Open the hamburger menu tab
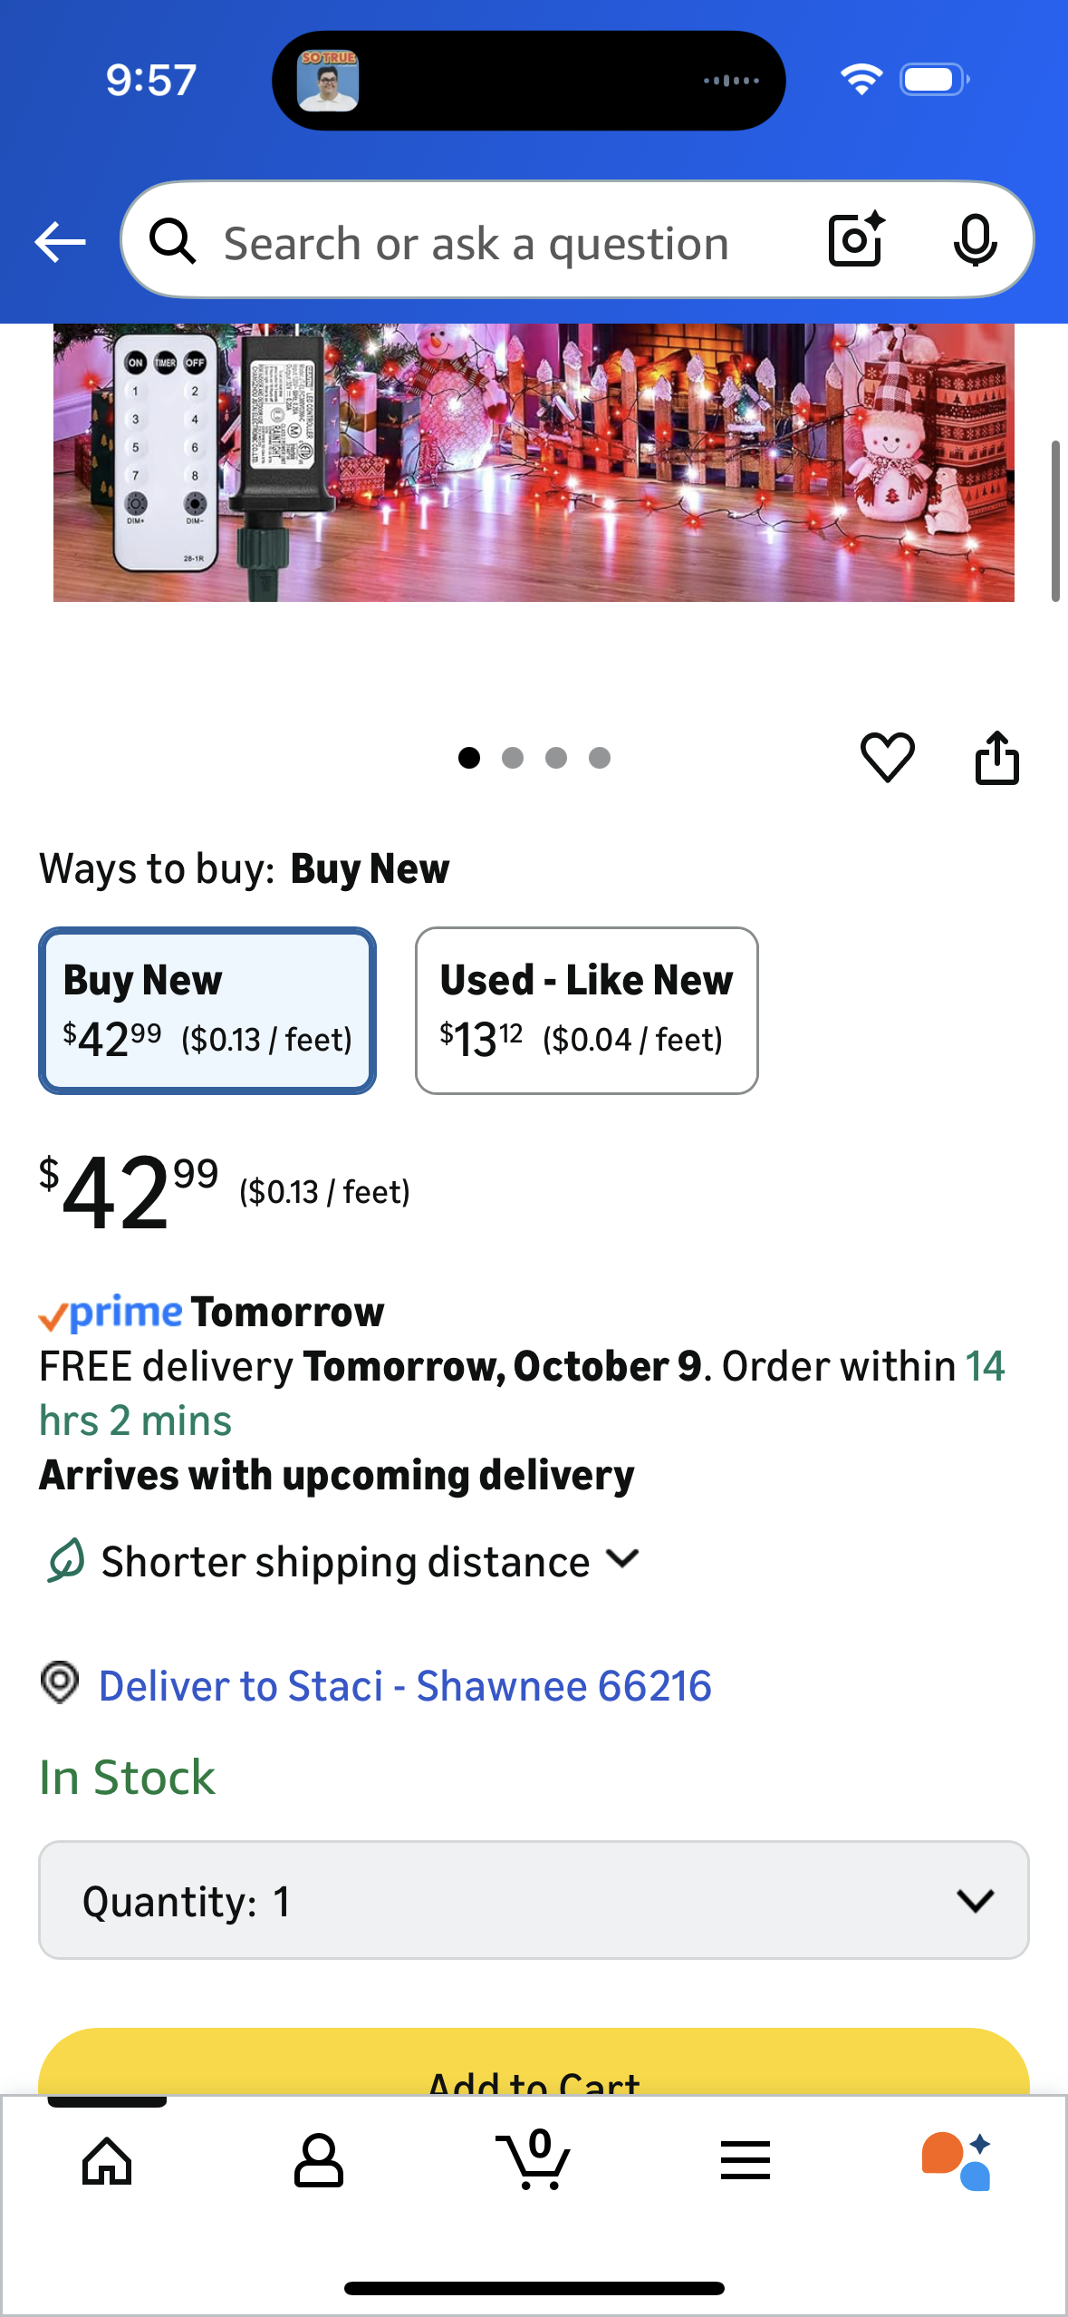This screenshot has height=2317, width=1068. 745,2160
